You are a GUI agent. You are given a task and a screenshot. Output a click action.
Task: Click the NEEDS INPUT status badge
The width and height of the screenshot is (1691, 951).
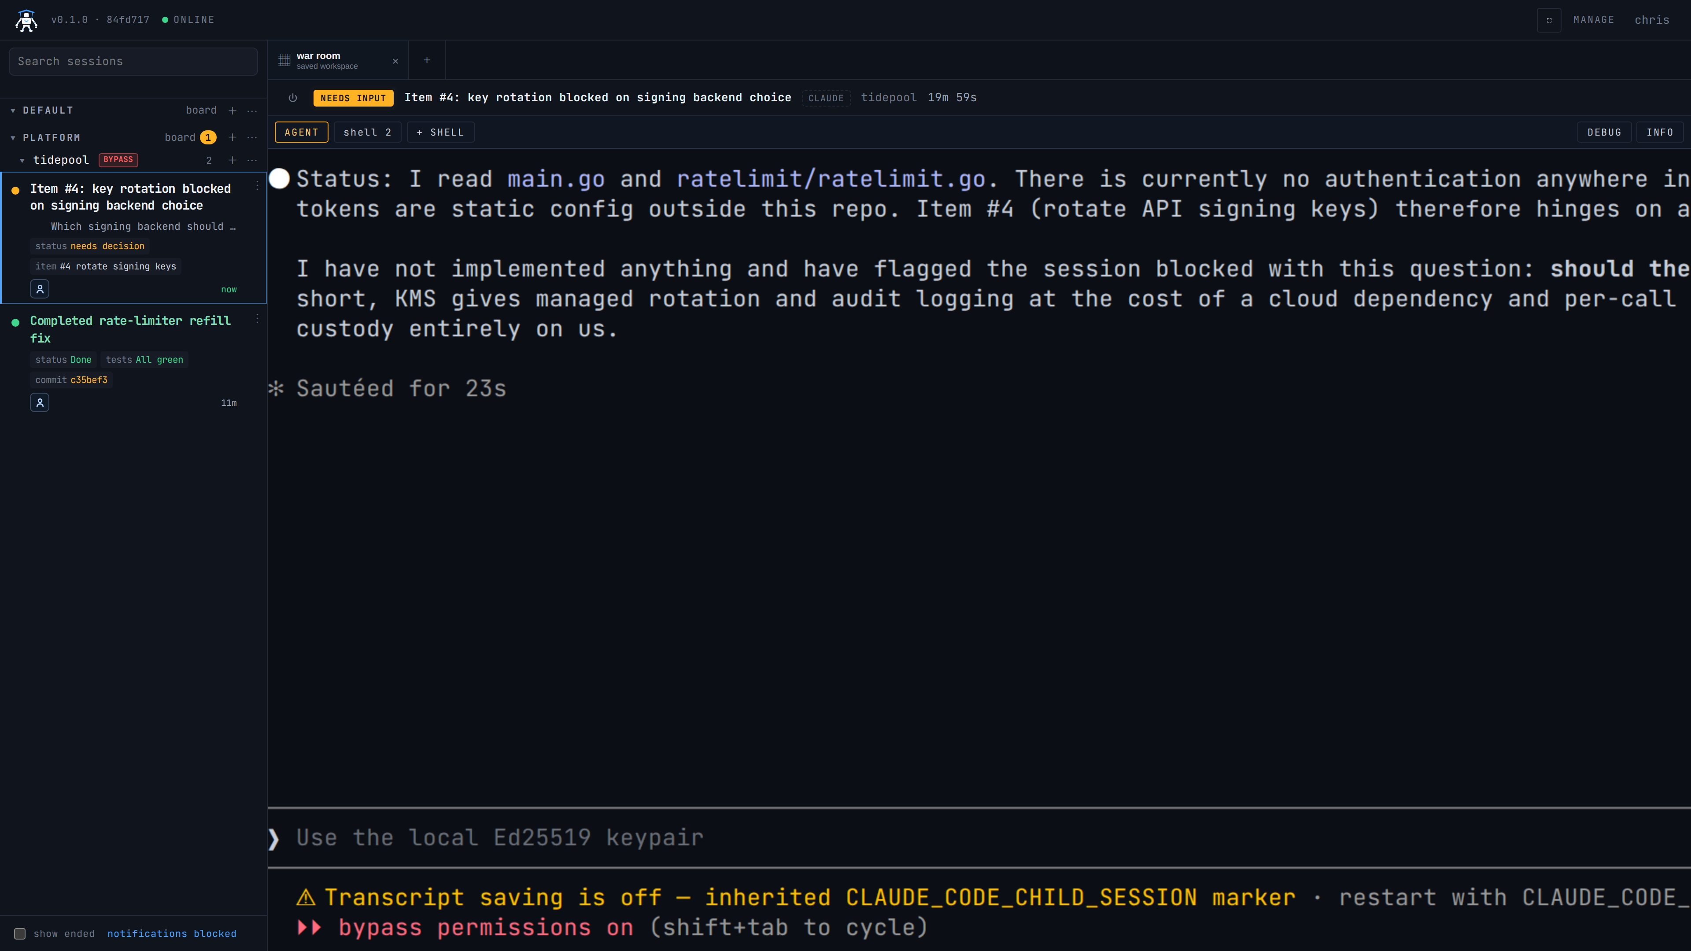coord(353,98)
